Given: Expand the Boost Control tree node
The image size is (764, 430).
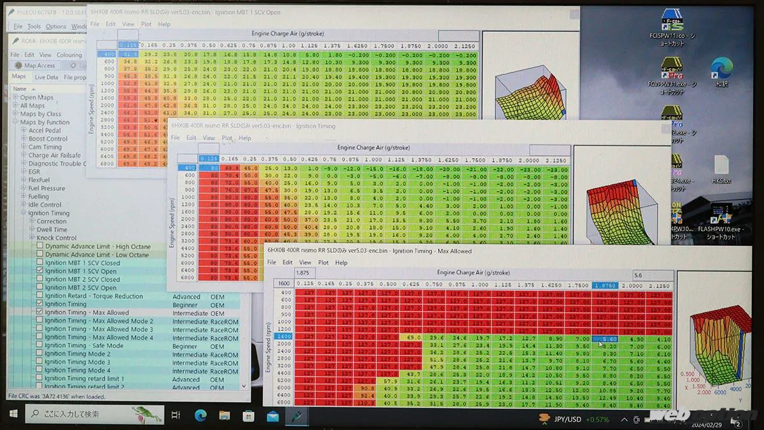Looking at the screenshot, I should pos(24,139).
